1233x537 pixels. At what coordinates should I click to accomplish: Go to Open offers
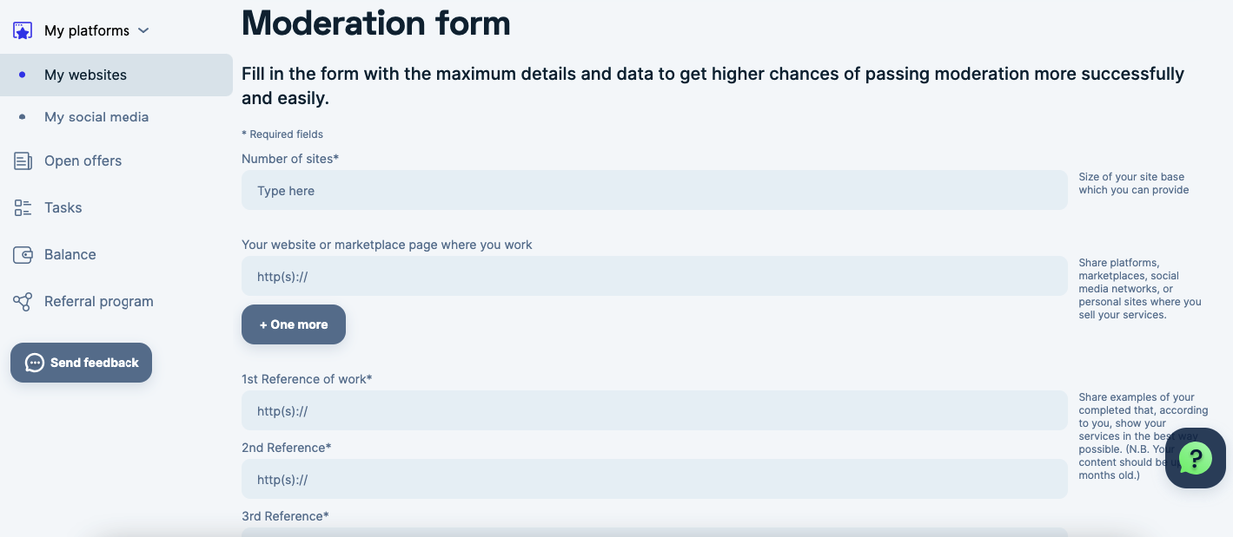click(x=83, y=160)
